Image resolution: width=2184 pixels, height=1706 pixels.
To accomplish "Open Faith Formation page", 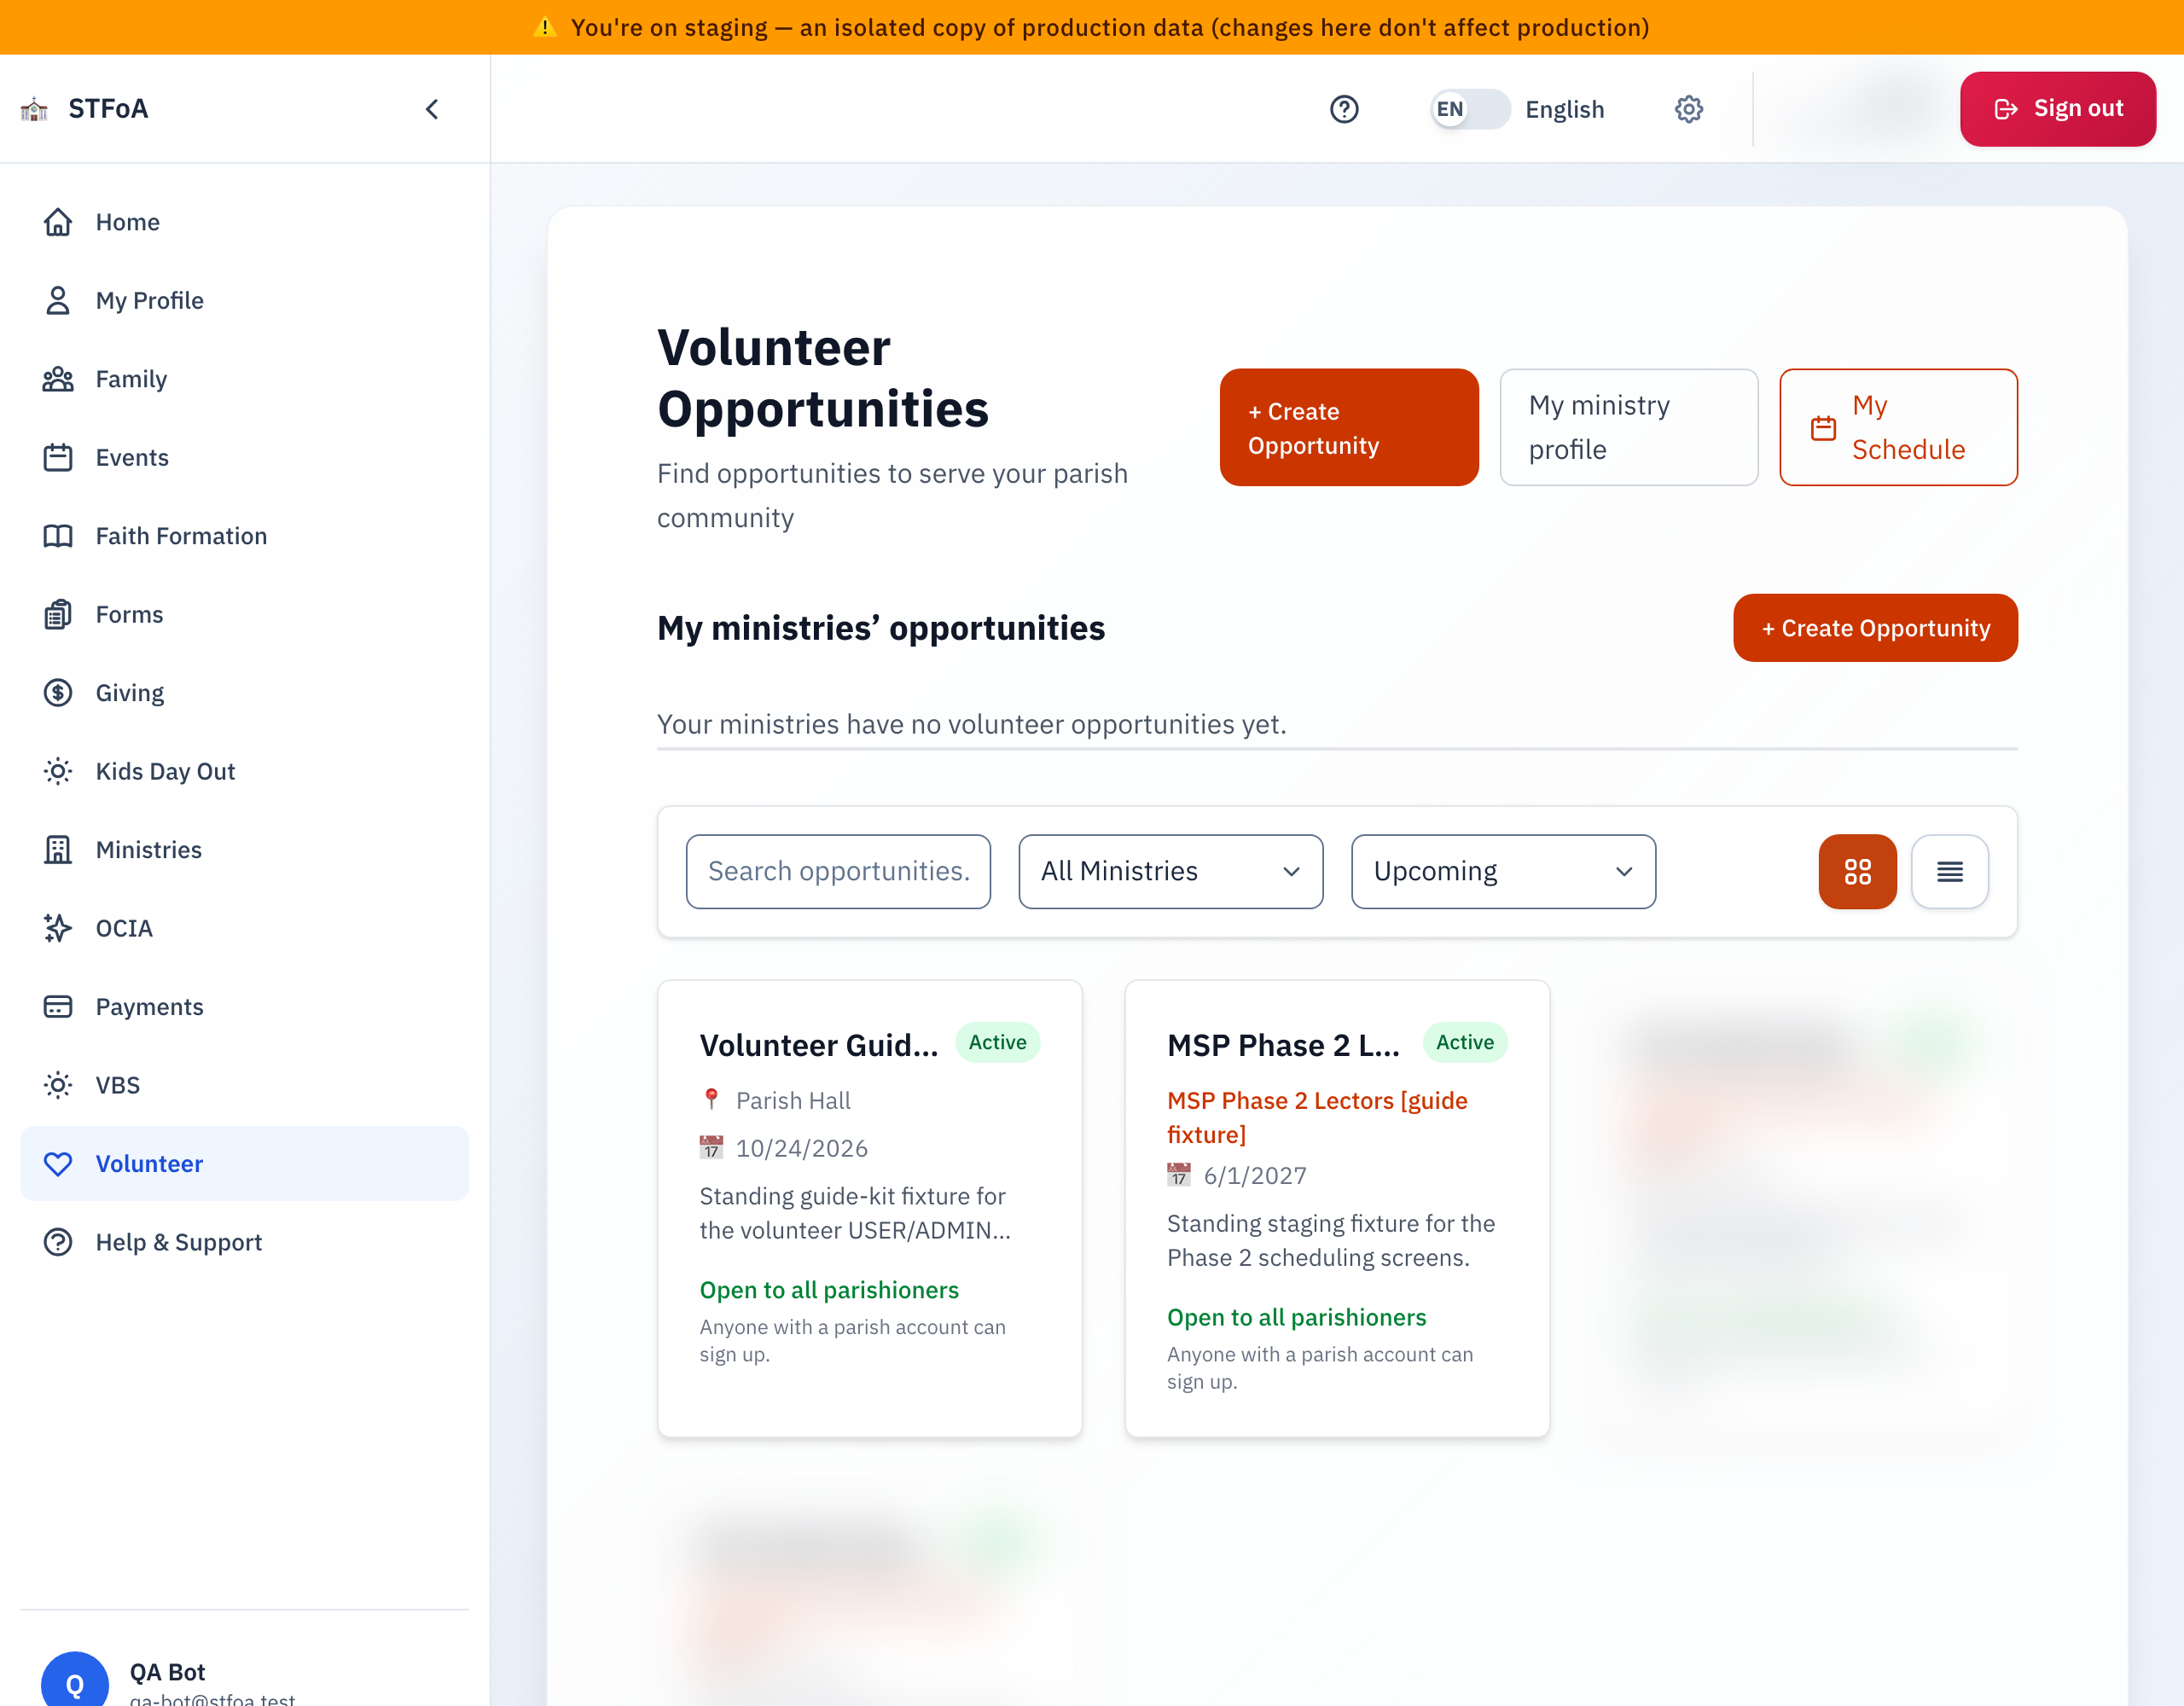I will point(244,536).
